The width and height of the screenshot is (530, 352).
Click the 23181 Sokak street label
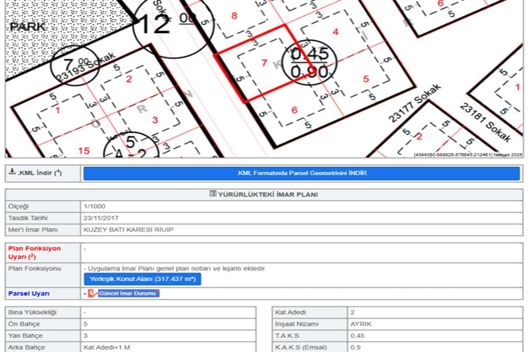coord(485,123)
